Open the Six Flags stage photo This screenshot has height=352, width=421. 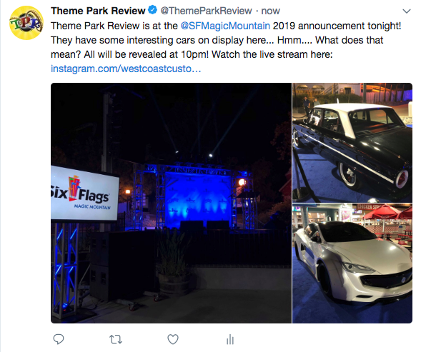coord(171,203)
